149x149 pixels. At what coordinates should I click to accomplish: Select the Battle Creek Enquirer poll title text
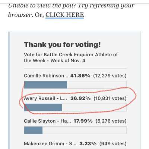[x=71, y=58]
